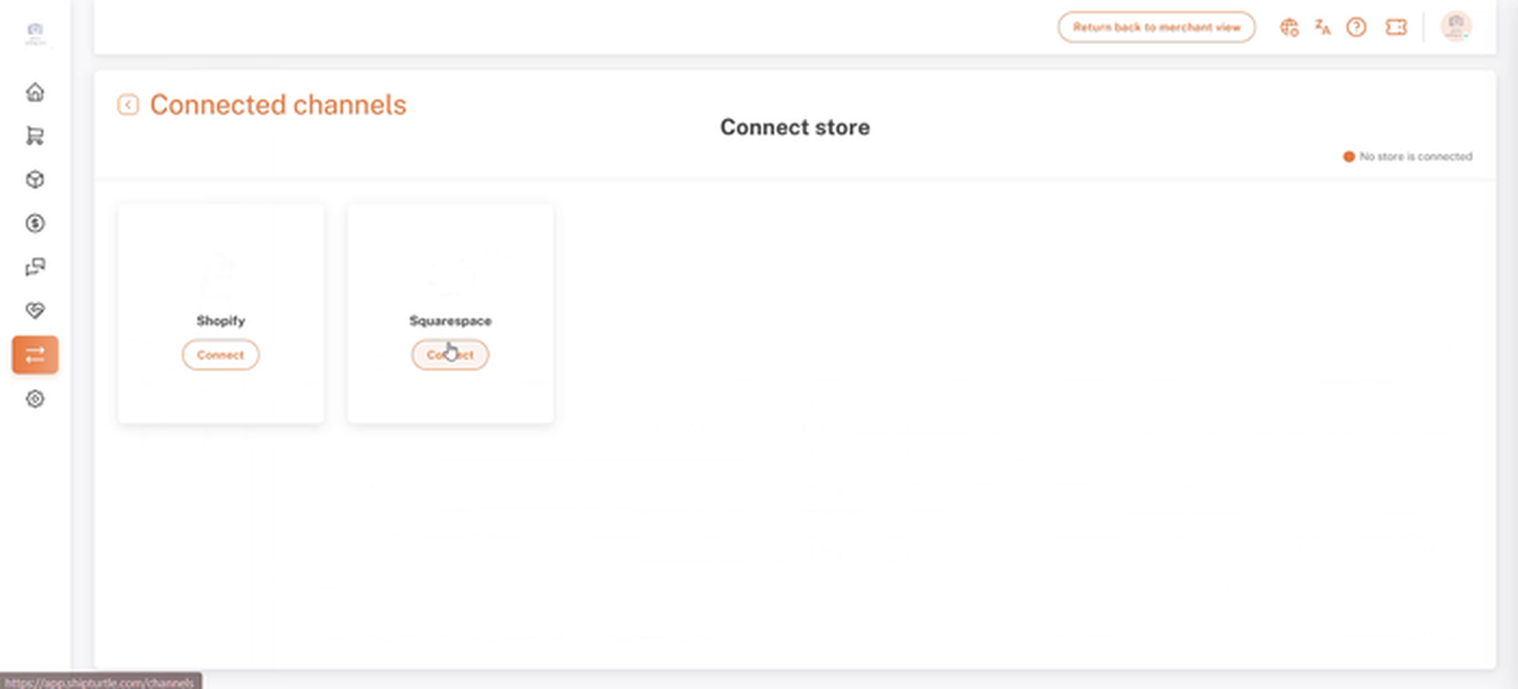Click the Shopify card label
This screenshot has width=1518, height=689.
tap(221, 320)
